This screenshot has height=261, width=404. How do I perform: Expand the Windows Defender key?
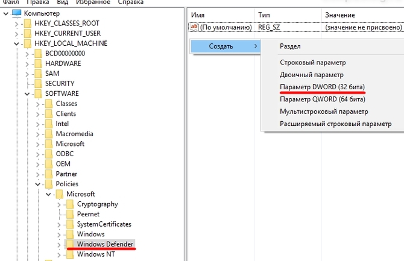coord(59,245)
